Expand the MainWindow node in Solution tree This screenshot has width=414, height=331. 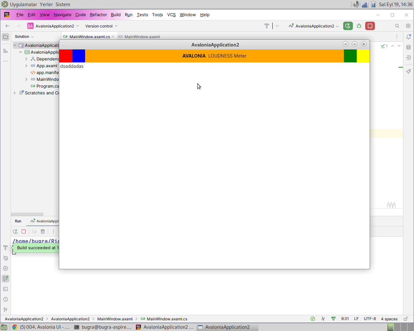[x=26, y=79]
